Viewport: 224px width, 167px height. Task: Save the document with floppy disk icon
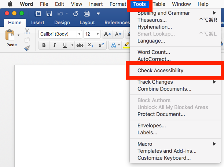click(49, 14)
